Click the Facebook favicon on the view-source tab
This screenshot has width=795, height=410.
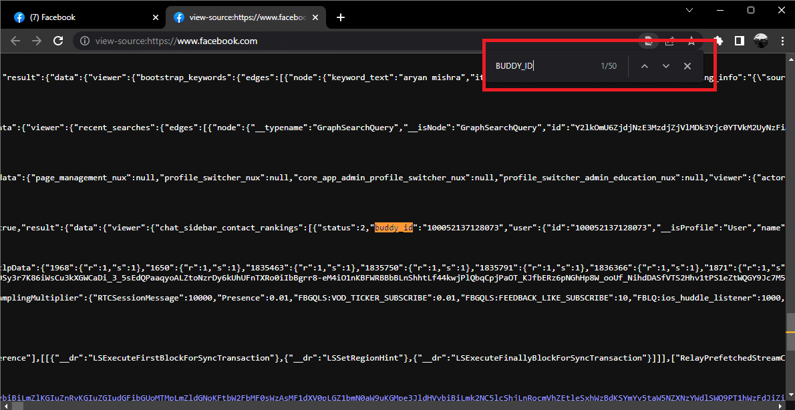179,18
